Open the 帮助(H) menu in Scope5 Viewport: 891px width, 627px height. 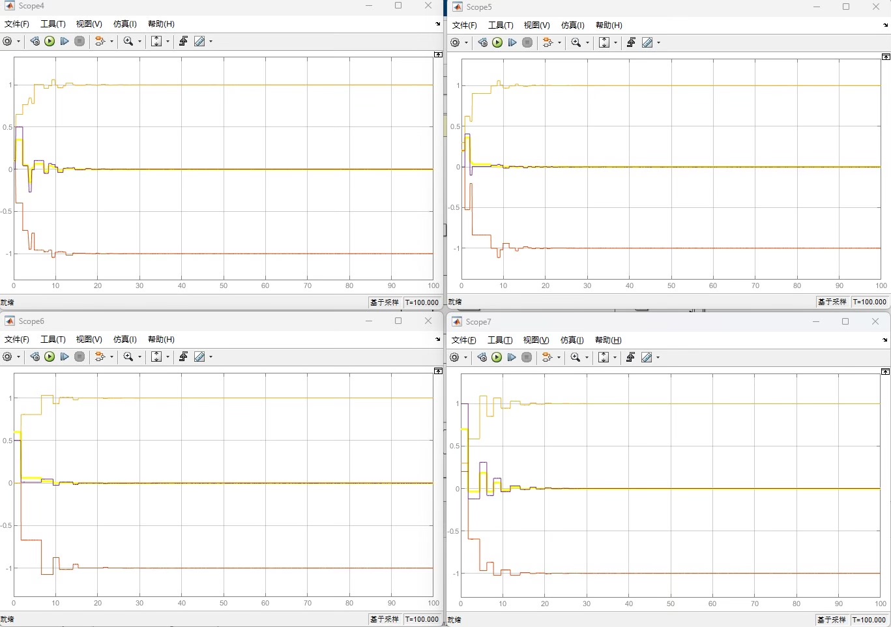609,25
